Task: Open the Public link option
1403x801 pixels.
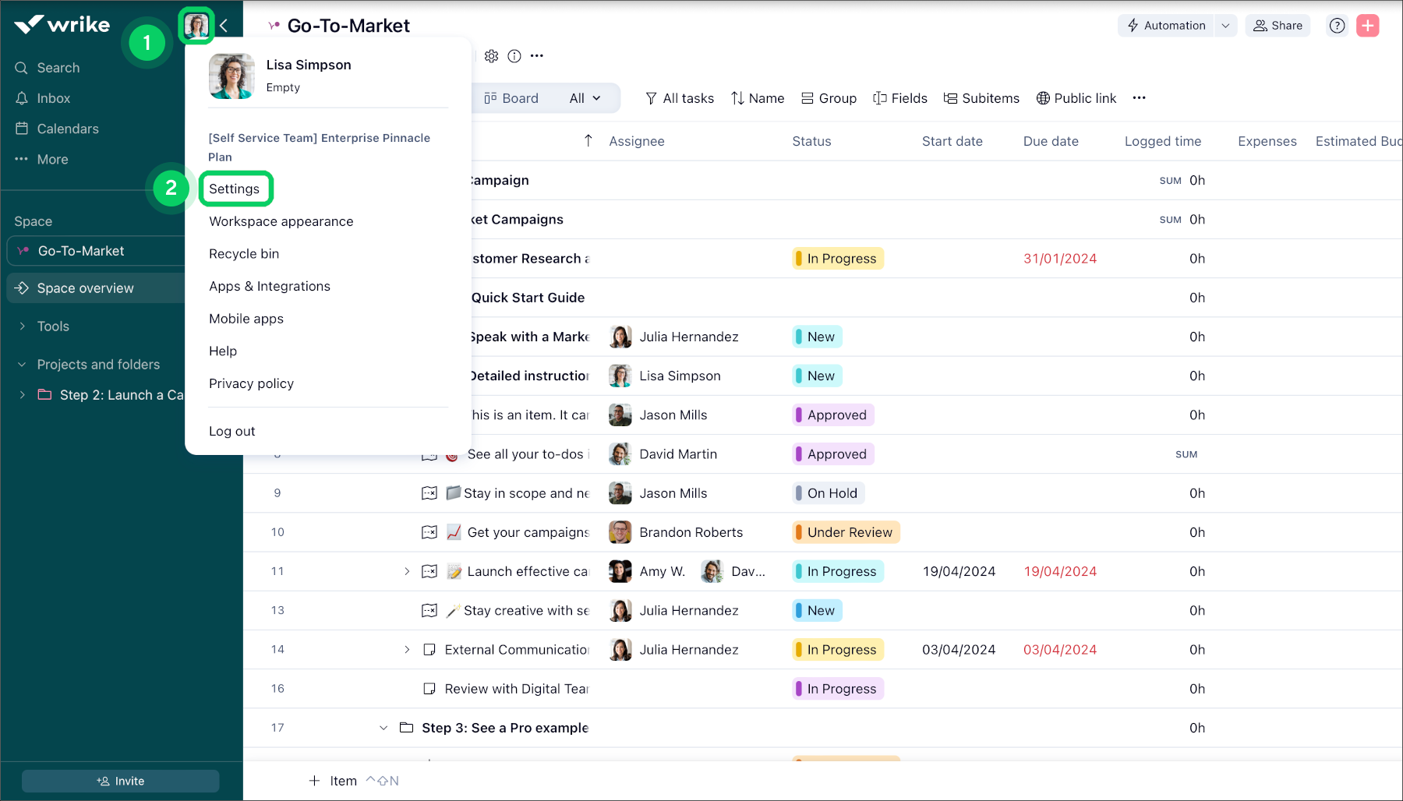Action: tap(1076, 98)
